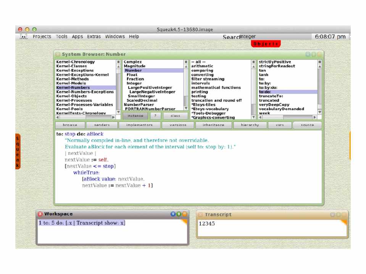Open the Tools menu
366x274 pixels.
pos(61,37)
